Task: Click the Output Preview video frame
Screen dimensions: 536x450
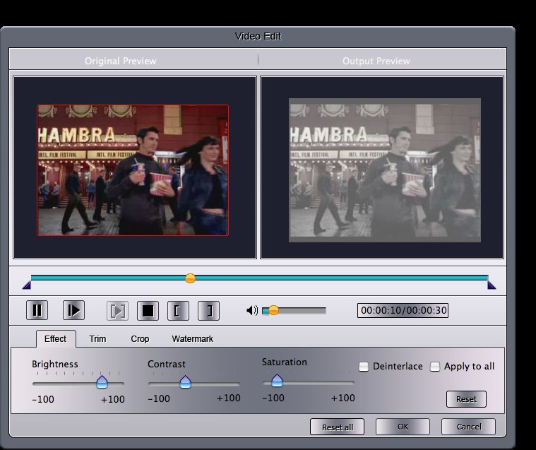Action: (x=385, y=170)
